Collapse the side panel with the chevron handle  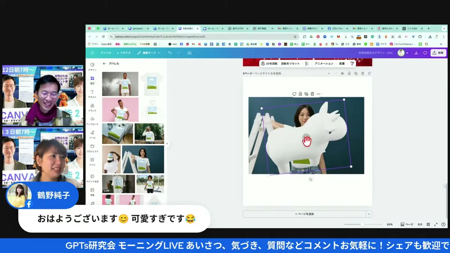pos(167,144)
